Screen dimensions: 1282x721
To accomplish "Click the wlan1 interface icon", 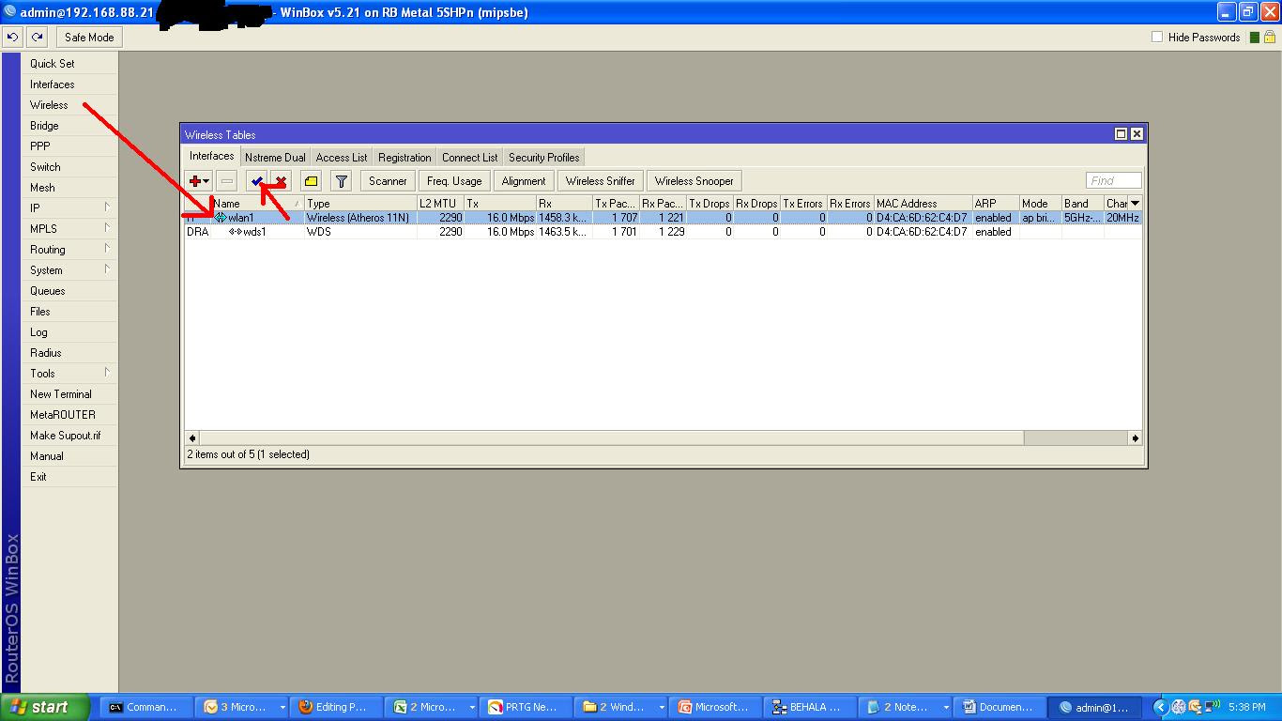I will click(221, 218).
